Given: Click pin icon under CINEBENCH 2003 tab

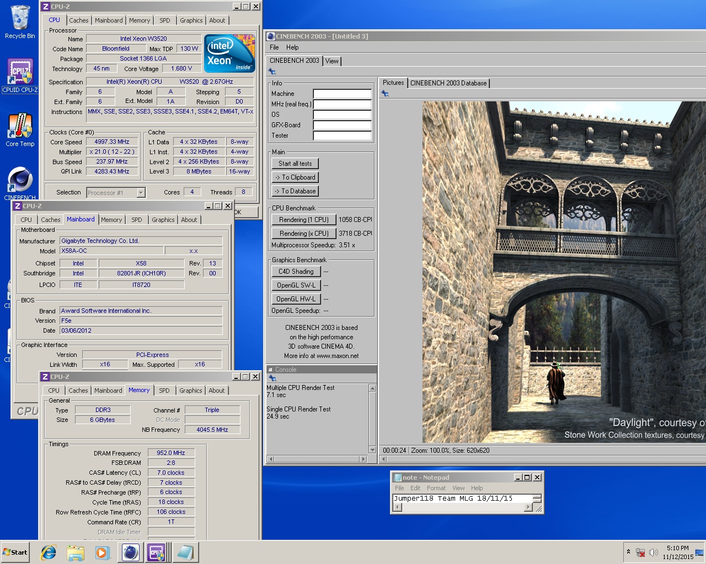Looking at the screenshot, I should click(272, 72).
